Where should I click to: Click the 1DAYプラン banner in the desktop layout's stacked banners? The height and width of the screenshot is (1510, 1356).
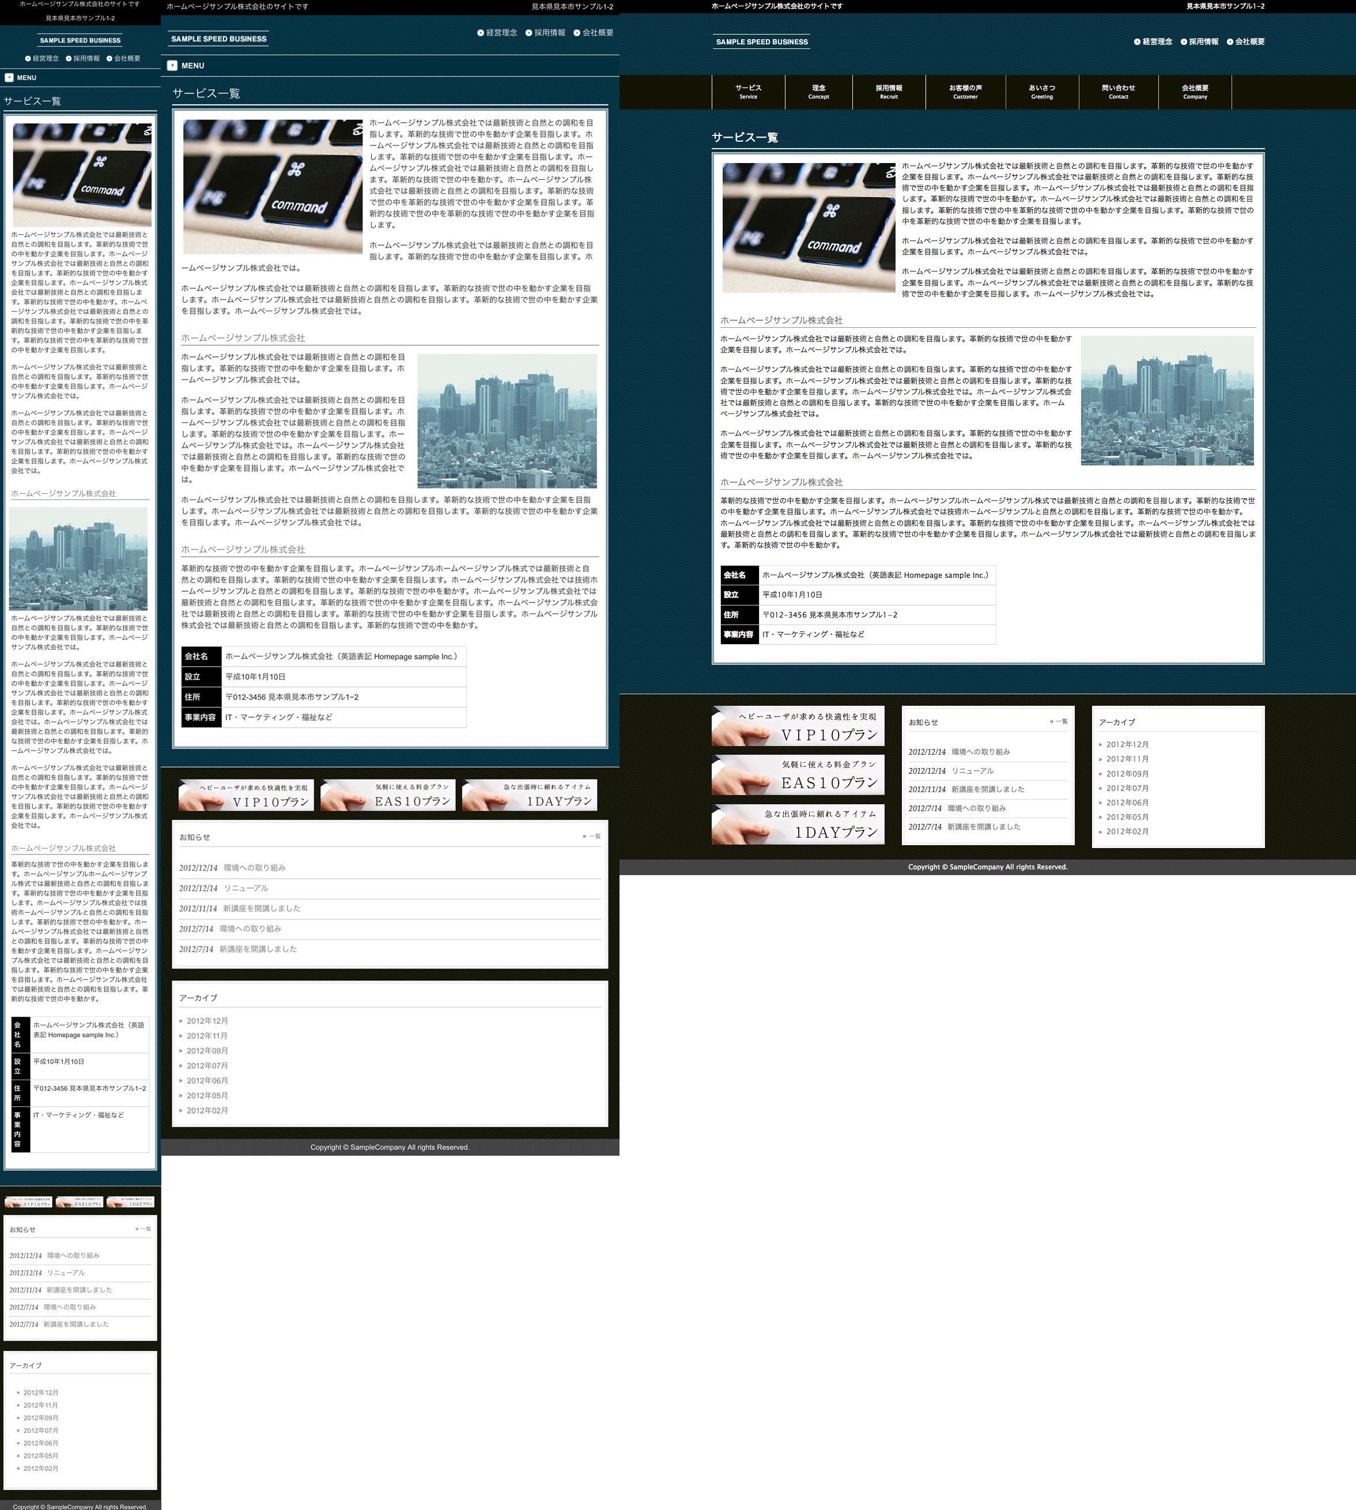797,824
